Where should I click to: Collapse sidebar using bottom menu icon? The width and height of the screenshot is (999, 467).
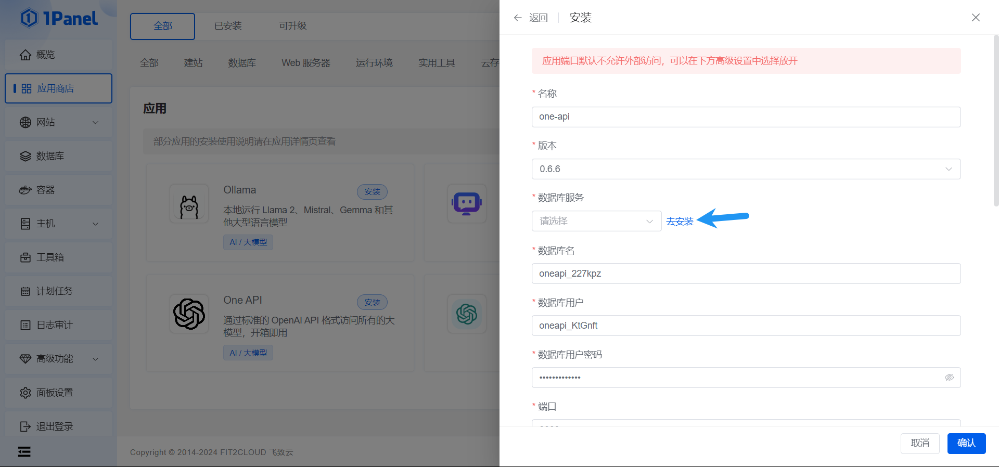[x=24, y=451]
